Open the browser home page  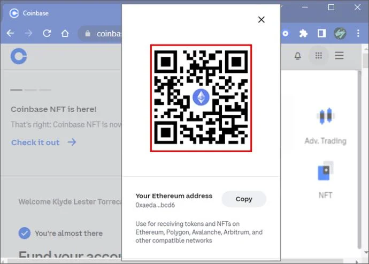[65, 33]
